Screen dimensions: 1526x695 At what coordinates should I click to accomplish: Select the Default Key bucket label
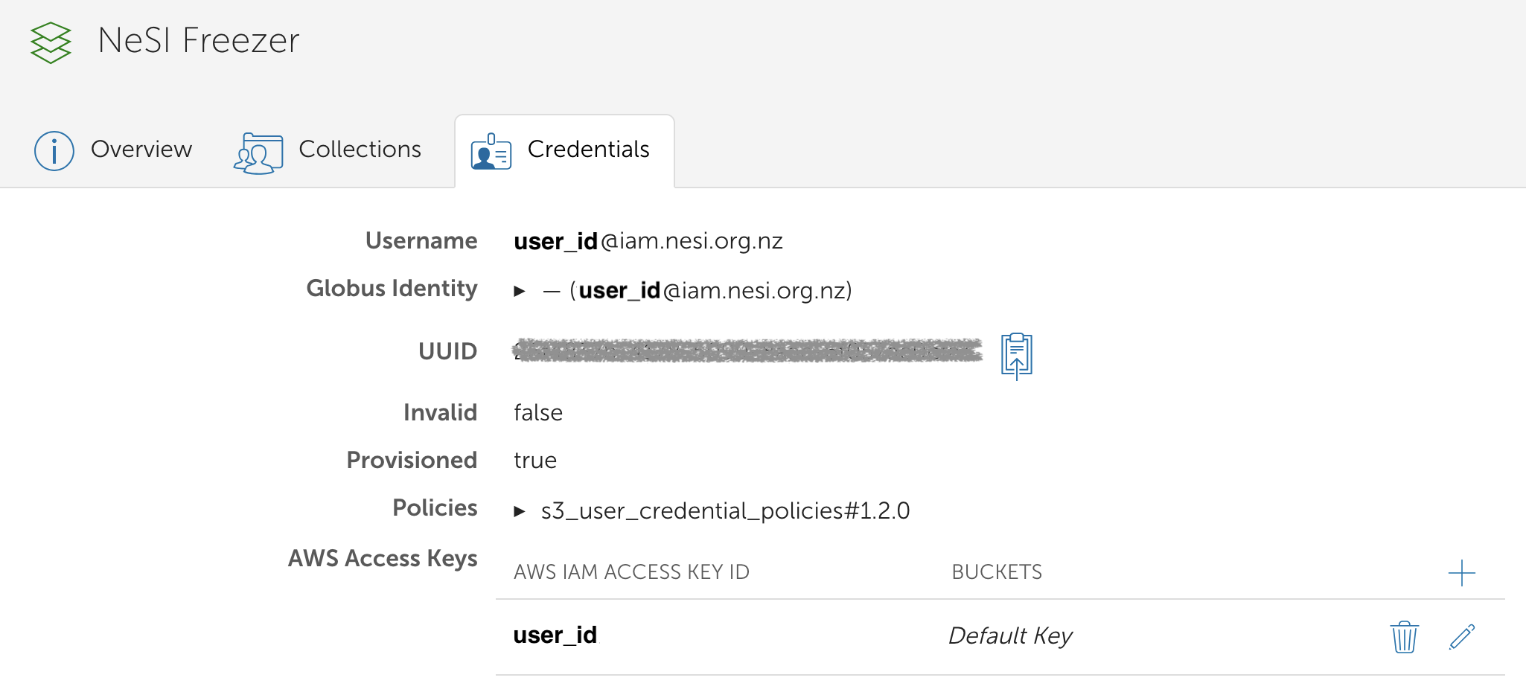coord(1009,635)
